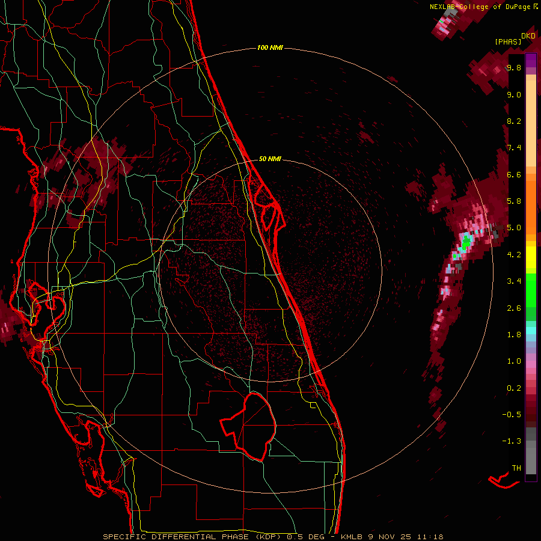Pick the purple top segment of the color bar

click(x=531, y=61)
